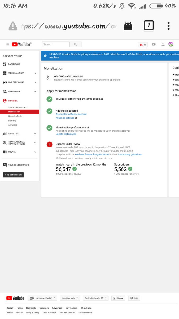
Task: Click the Video Manager icon
Action: [5, 73]
